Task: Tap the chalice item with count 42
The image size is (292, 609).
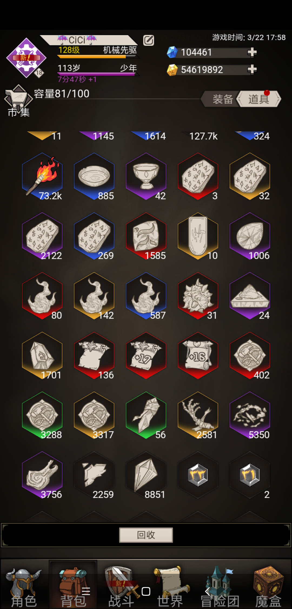Action: point(146,176)
